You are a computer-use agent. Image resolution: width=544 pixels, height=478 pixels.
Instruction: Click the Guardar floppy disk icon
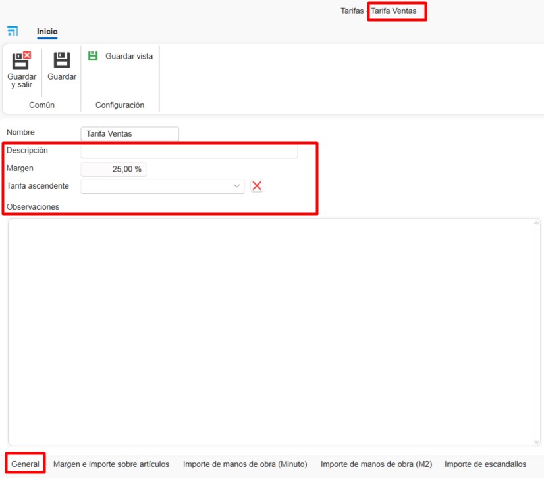[x=62, y=60]
